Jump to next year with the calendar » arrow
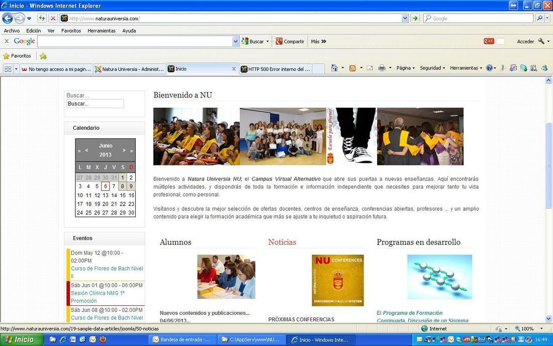Image resolution: width=553 pixels, height=346 pixels. click(132, 151)
